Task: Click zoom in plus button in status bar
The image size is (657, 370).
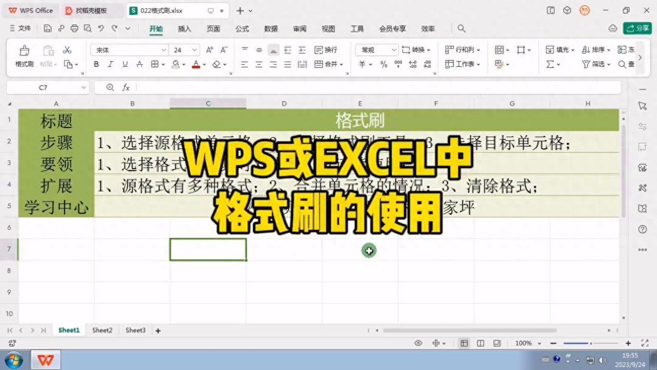Action: [x=628, y=343]
